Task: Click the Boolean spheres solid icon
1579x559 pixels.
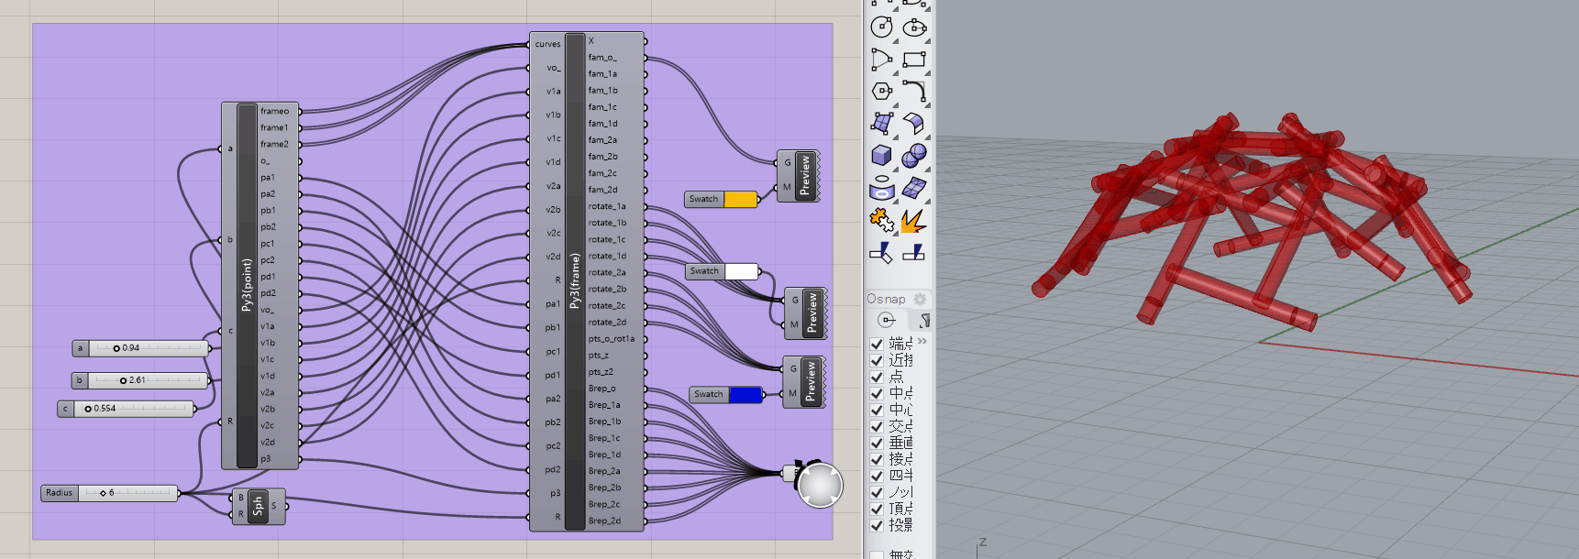Action: (913, 156)
